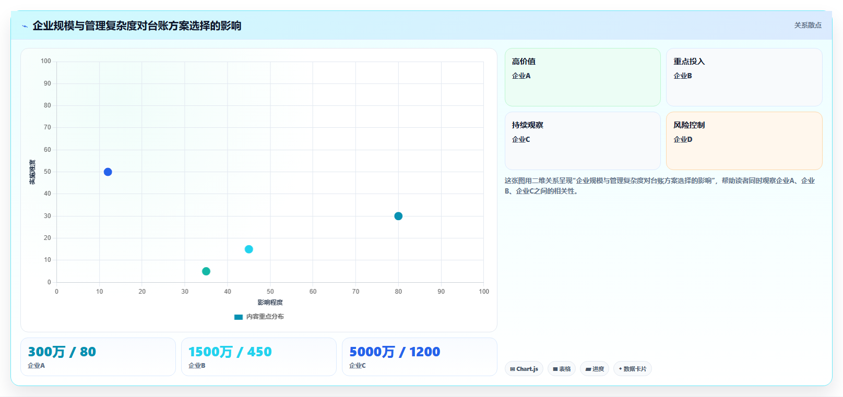Click the 数据卡片 tag
The image size is (843, 397).
(633, 369)
